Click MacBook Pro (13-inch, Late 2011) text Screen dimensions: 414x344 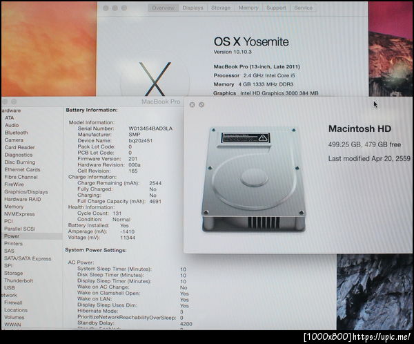(257, 66)
